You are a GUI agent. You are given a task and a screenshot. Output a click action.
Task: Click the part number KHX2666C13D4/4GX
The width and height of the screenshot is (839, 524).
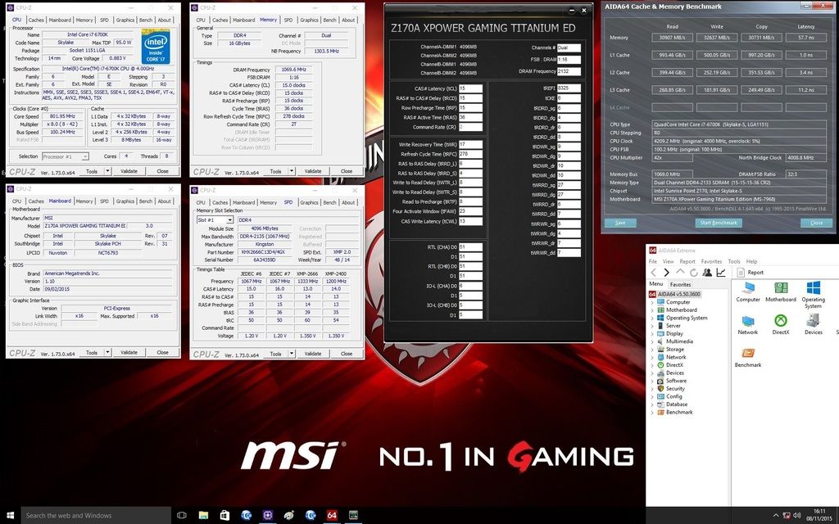click(265, 252)
